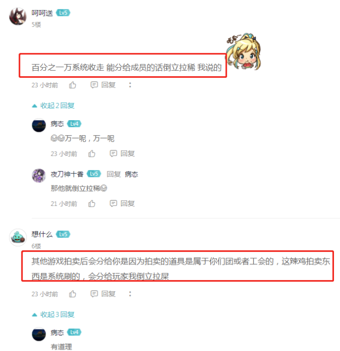Image resolution: width=340 pixels, height=351 pixels.
Task: Open 夜刀神十香's avatar
Action: (x=39, y=175)
